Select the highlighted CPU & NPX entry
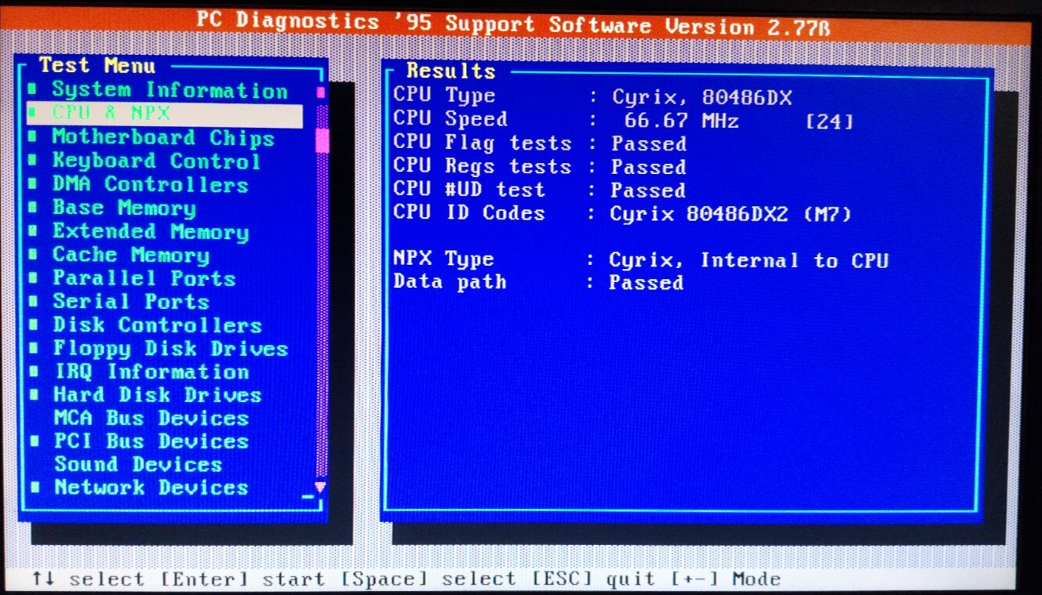 pyautogui.click(x=165, y=114)
